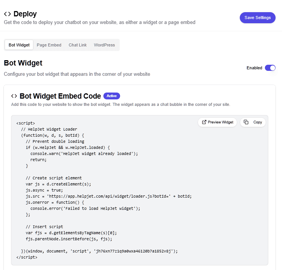The width and height of the screenshot is (282, 270).
Task: Click the '// Insert script' comment
Action: pos(44,227)
